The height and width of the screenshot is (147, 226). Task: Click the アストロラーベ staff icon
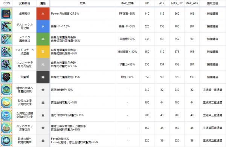6,52
